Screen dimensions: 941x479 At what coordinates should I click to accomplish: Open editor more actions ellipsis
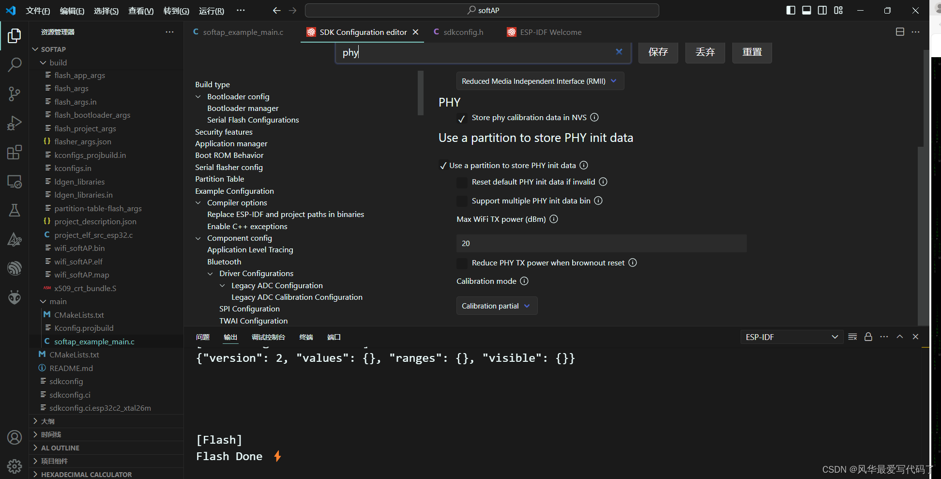click(915, 32)
